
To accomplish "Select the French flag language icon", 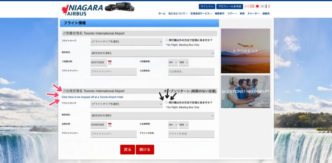I will (x=268, y=6).
